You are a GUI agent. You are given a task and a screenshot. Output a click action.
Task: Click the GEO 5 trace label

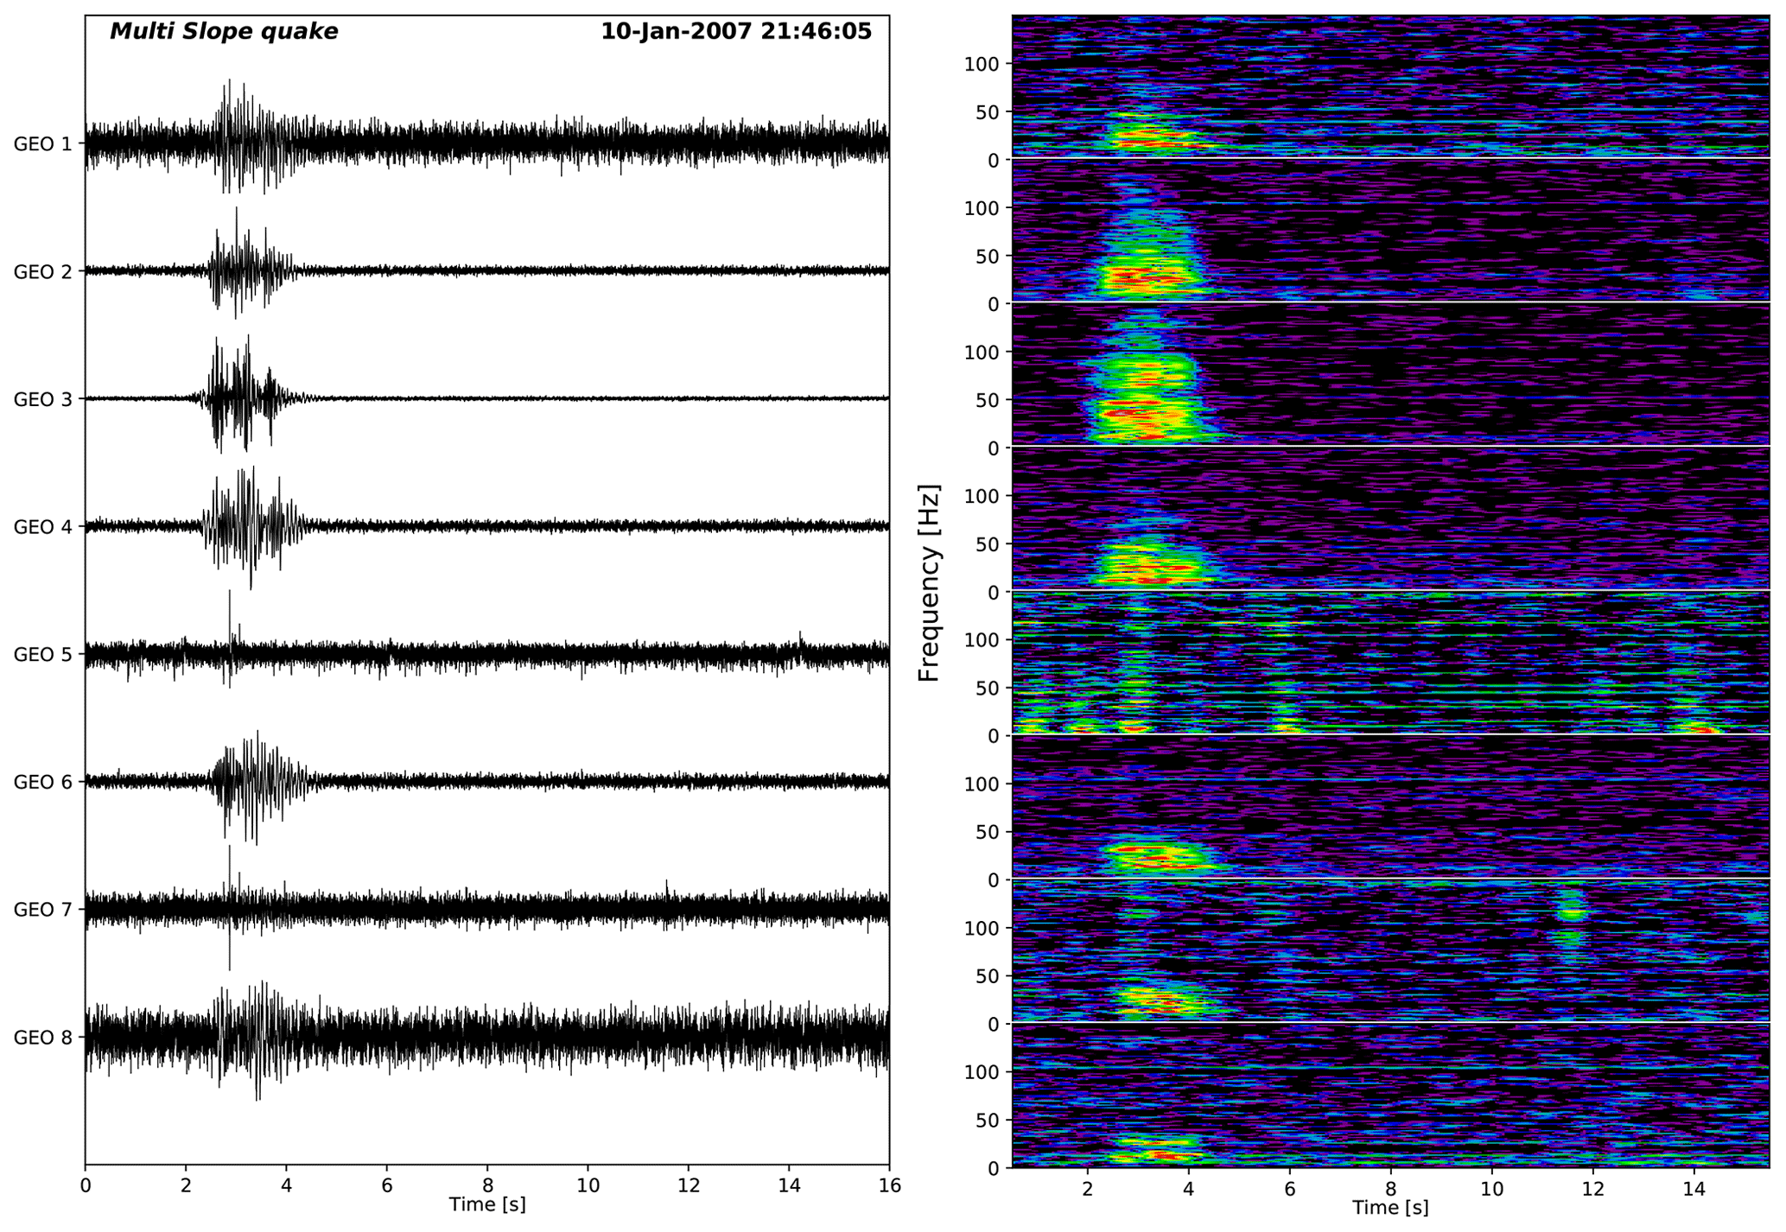coord(42,655)
